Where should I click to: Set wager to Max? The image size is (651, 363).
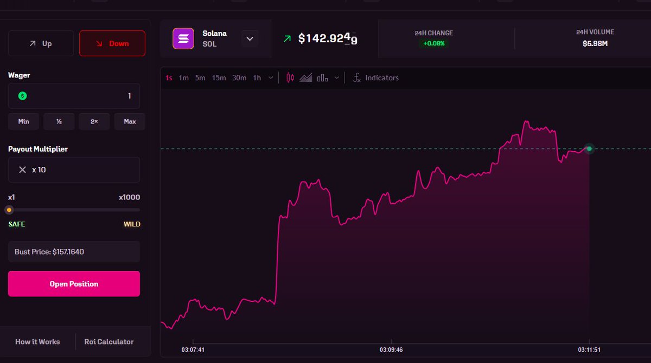[x=130, y=121]
